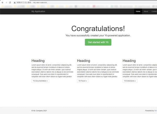Click the Lorem ipsum paragraph above Yii Documentation
Screen dimensions: 157x114
[52, 71]
